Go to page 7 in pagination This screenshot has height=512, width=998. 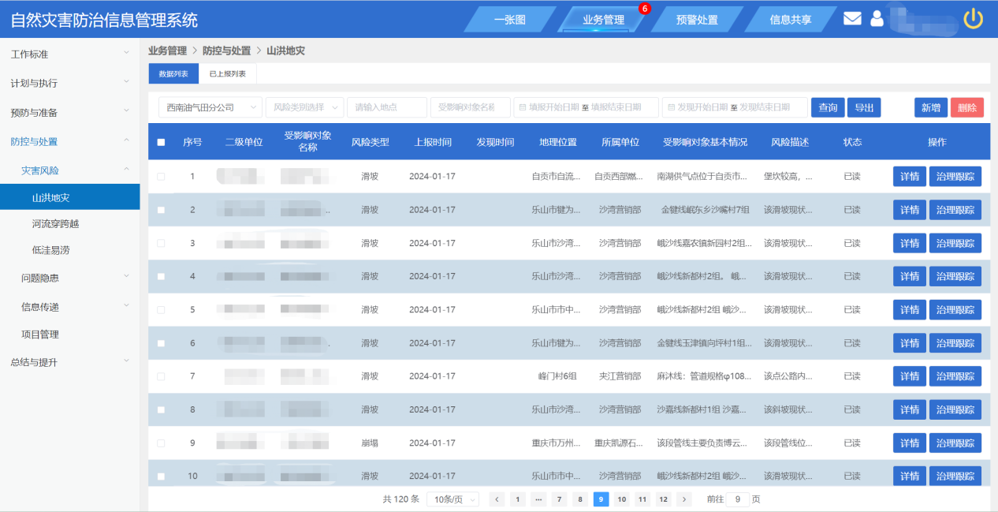tap(559, 499)
